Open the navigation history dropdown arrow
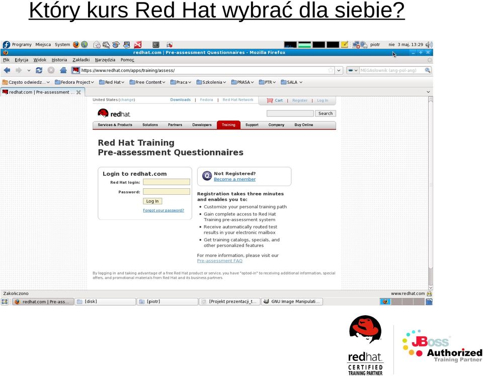Screen dimensions: 483x376 tap(29, 70)
